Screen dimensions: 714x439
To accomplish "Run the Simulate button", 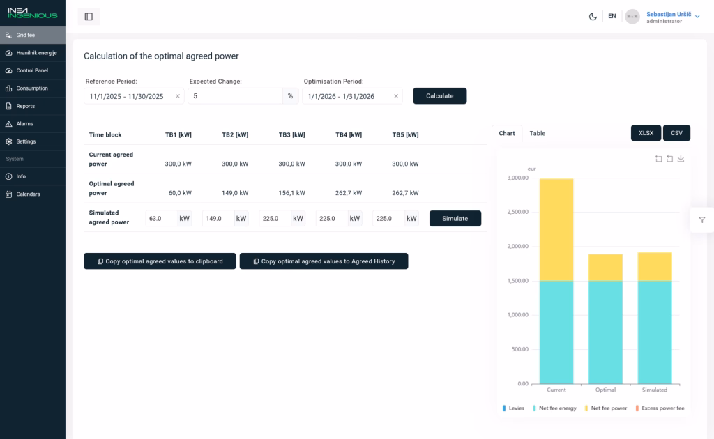I will pos(455,218).
